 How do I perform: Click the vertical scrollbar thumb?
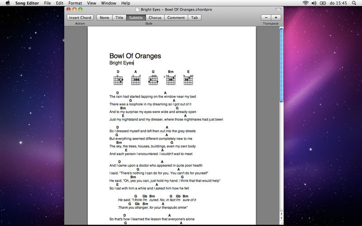281,65
